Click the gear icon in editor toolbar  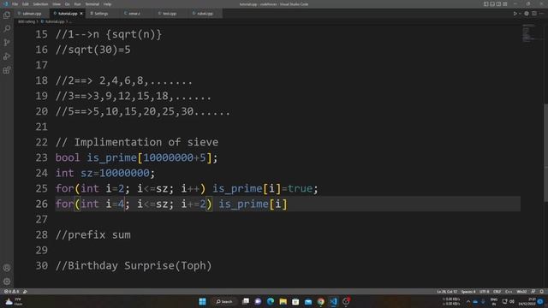pyautogui.click(x=527, y=14)
